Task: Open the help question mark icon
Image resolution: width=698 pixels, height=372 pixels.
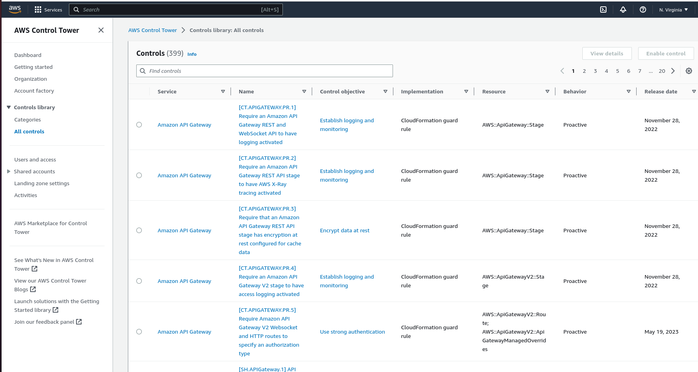Action: point(643,9)
